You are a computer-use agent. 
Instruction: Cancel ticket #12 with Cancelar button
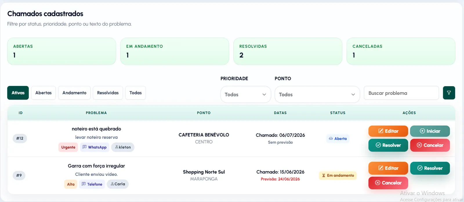click(x=430, y=145)
